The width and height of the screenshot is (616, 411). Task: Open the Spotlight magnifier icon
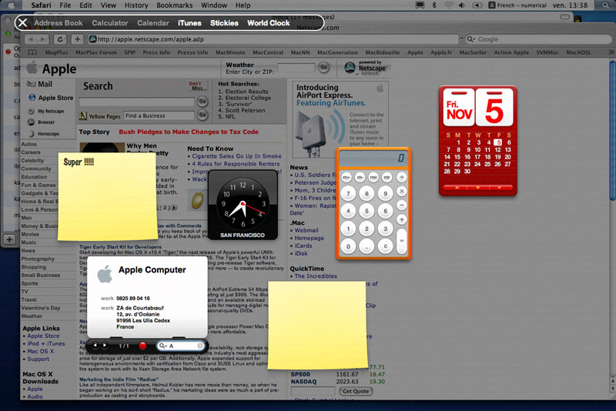coord(607,5)
